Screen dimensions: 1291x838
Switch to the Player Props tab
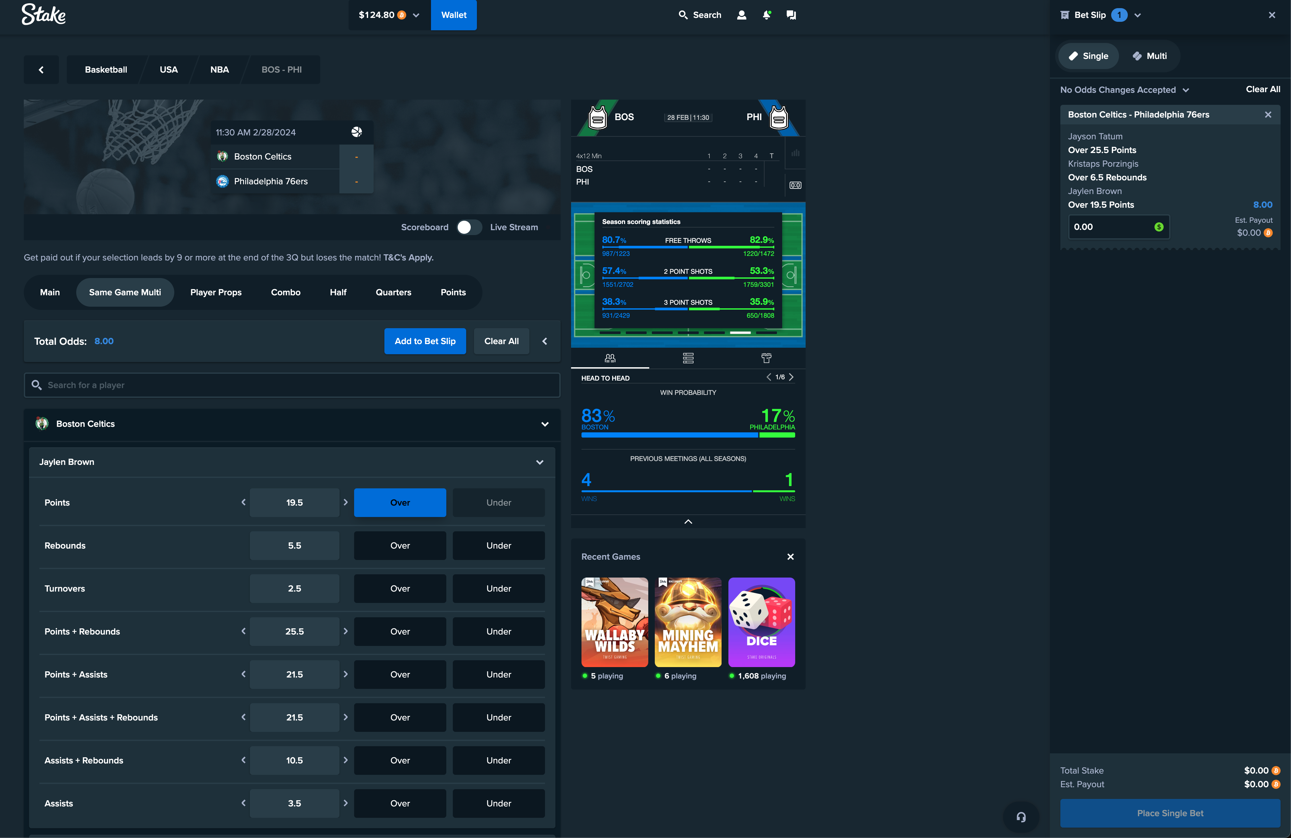(x=216, y=292)
